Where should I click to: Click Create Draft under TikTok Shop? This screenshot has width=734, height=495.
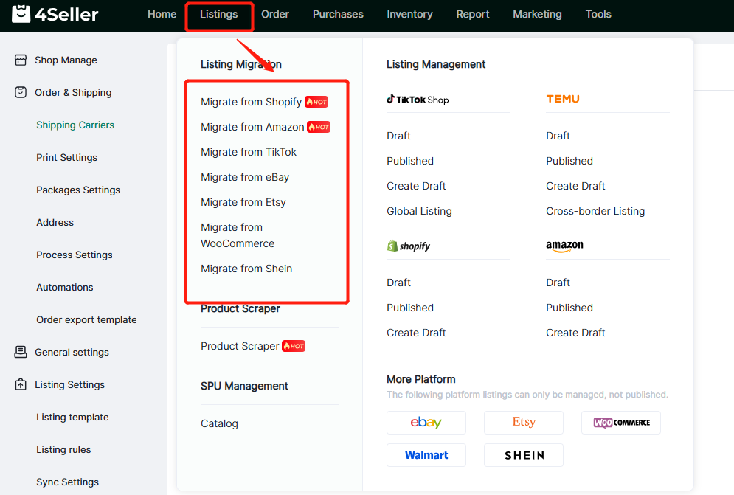416,186
